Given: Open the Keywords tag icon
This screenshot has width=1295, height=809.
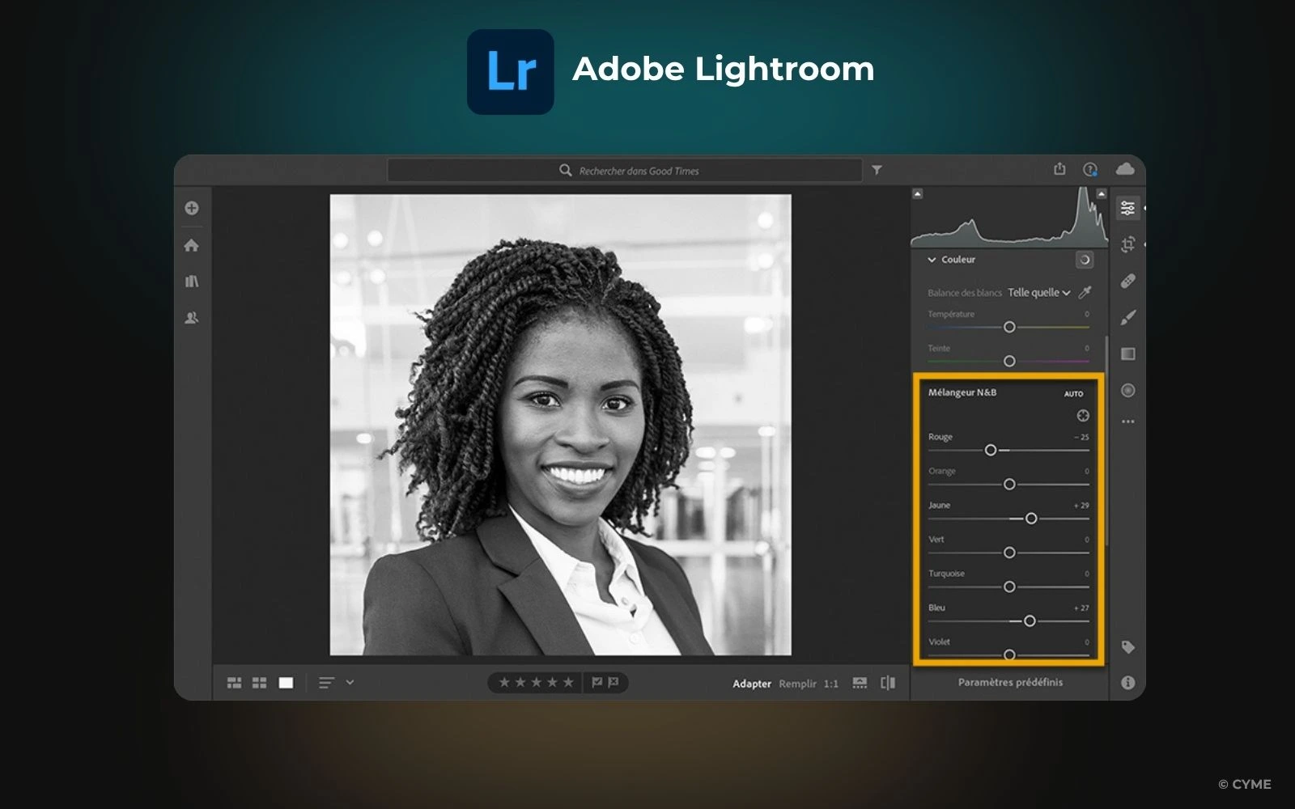Looking at the screenshot, I should (1127, 647).
